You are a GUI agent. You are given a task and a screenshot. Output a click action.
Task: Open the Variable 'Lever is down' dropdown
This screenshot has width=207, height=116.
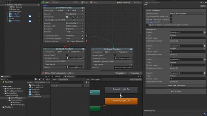point(75,23)
